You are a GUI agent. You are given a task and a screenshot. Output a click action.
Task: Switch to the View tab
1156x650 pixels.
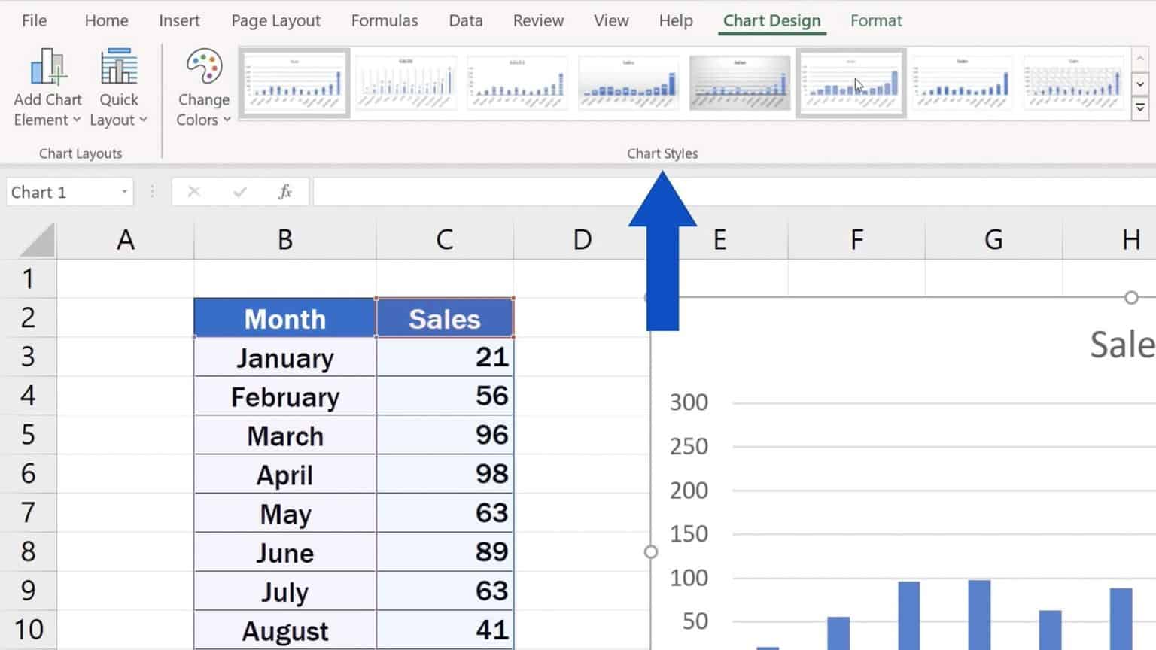click(611, 20)
